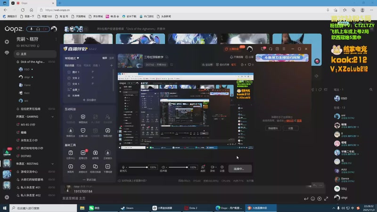Screen dimensions: 377x212
Task: Select the 全屏_1 capture source
Action: click(x=76, y=90)
